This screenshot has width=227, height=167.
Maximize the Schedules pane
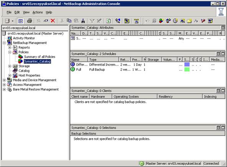click(223, 54)
